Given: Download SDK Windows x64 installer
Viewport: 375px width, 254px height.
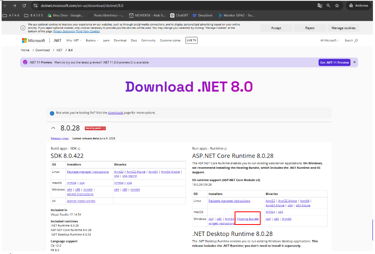Looking at the screenshot, I should tap(69, 190).
